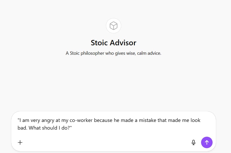Add a file using the plus icon

pos(20,142)
